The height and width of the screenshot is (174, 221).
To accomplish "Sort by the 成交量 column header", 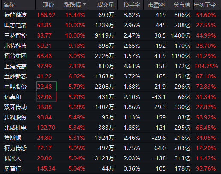I will coord(106,5).
